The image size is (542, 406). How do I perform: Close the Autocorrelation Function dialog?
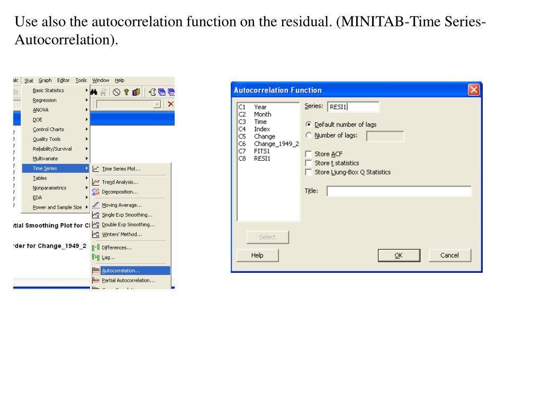point(474,90)
